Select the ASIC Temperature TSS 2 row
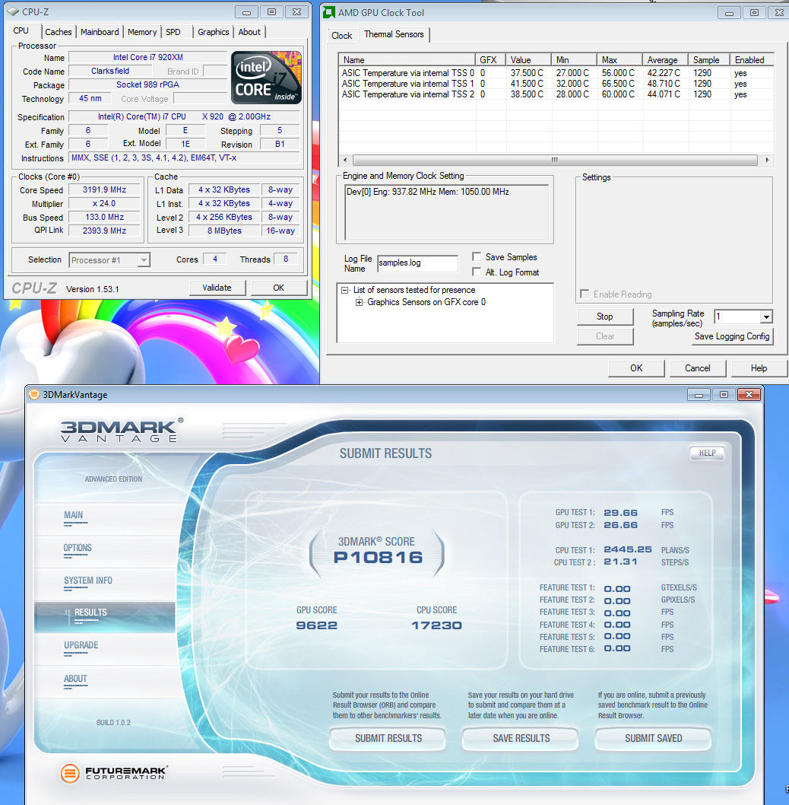This screenshot has height=805, width=789. pyautogui.click(x=556, y=94)
